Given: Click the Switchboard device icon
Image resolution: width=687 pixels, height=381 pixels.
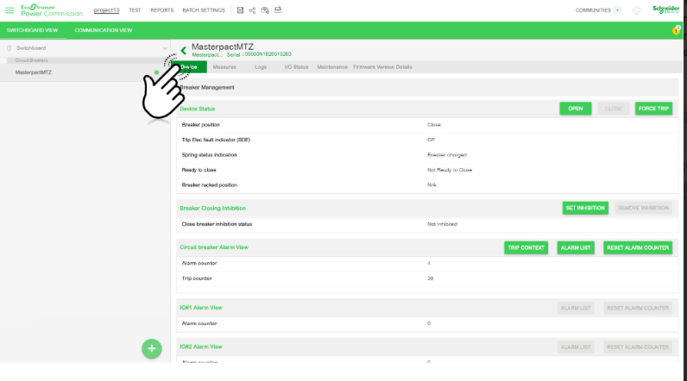Looking at the screenshot, I should [9, 48].
